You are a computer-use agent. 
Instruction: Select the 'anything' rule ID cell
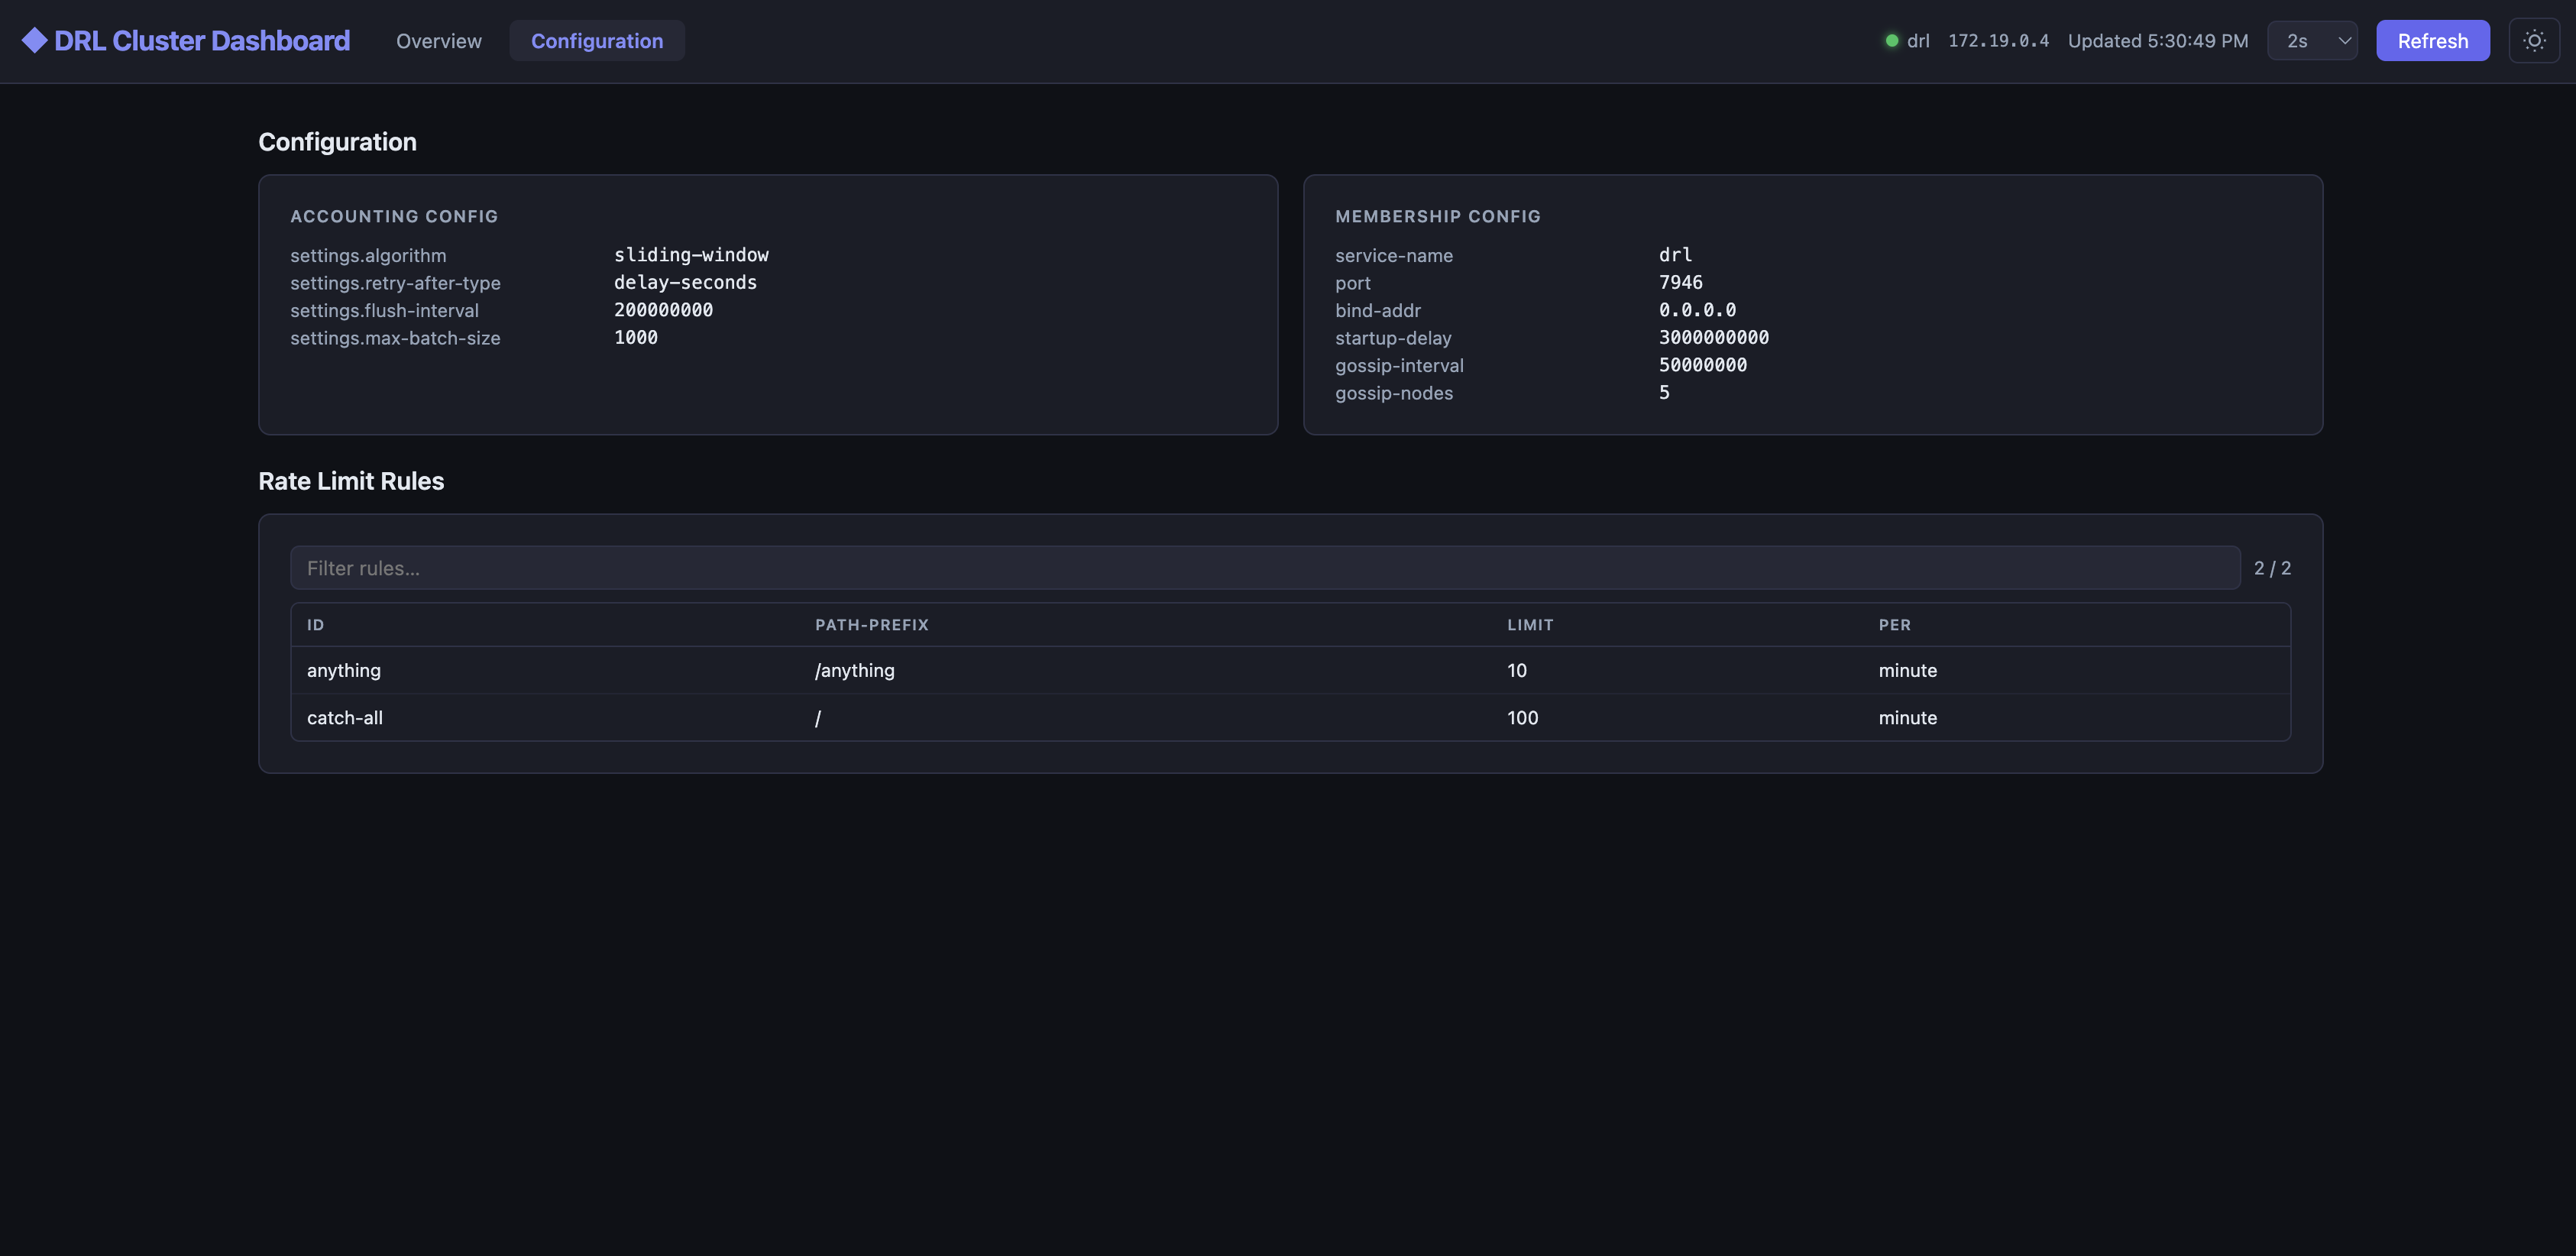[344, 671]
